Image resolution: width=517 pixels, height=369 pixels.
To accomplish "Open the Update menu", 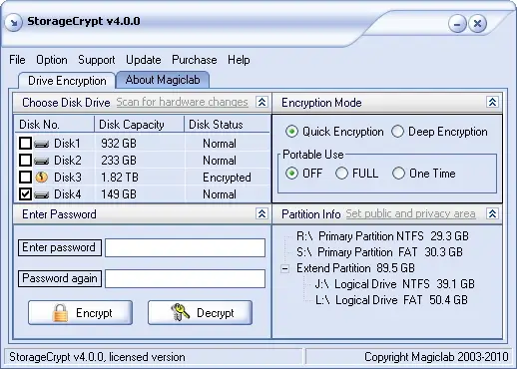I will coord(144,60).
